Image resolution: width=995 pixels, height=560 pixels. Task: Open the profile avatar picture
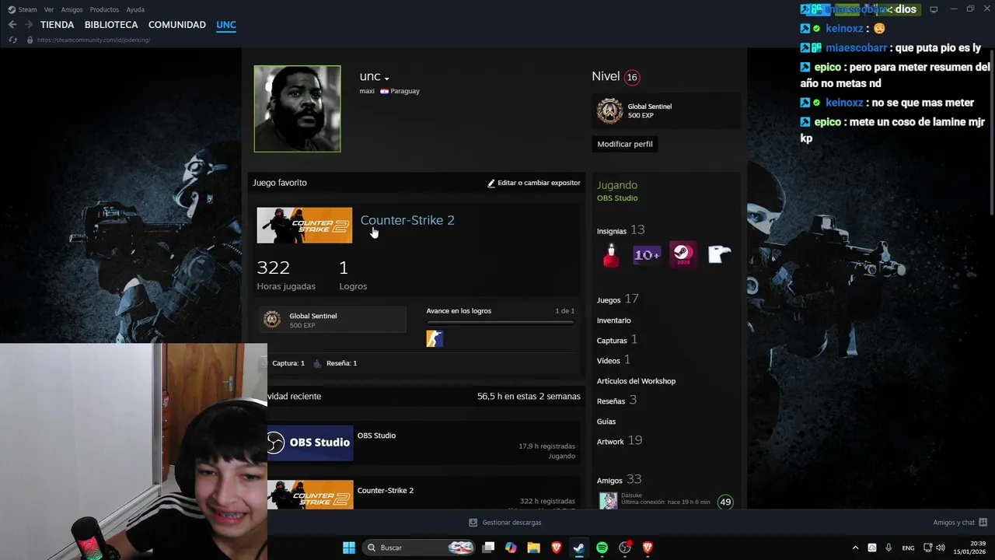click(x=297, y=109)
